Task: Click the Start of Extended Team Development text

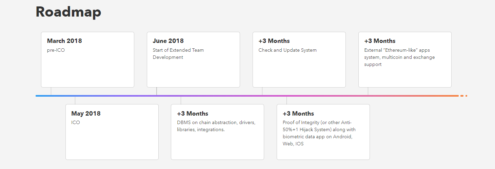Action: (178, 53)
